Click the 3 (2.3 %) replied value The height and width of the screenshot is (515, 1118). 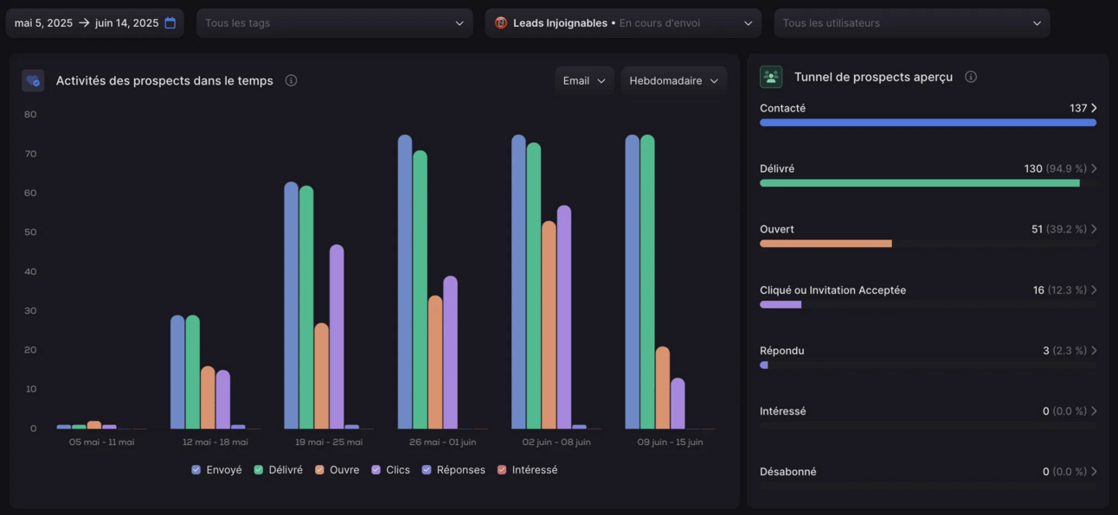click(1065, 351)
